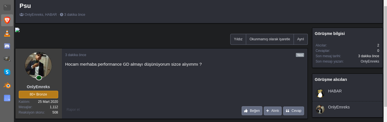Like the message with Beğen
387x122 pixels.
(x=252, y=111)
